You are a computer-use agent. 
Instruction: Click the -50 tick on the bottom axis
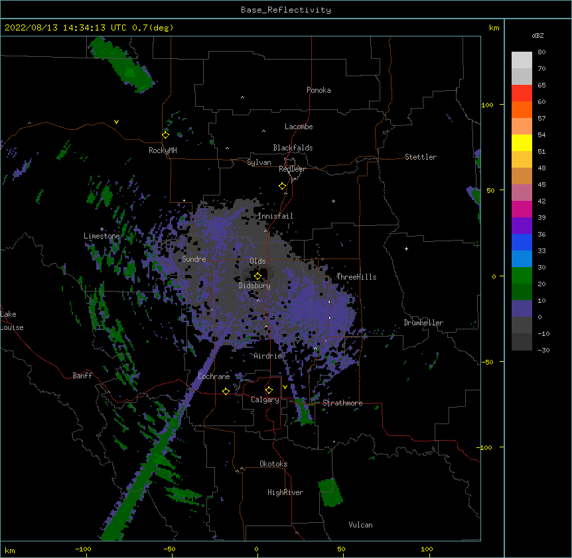169,549
